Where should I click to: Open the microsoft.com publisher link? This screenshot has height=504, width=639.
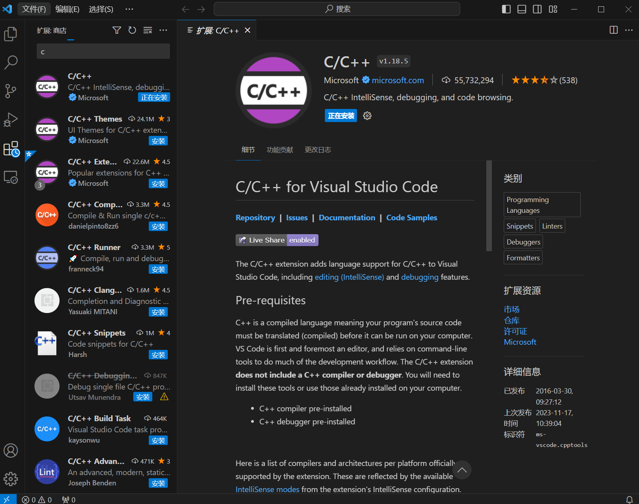[398, 80]
